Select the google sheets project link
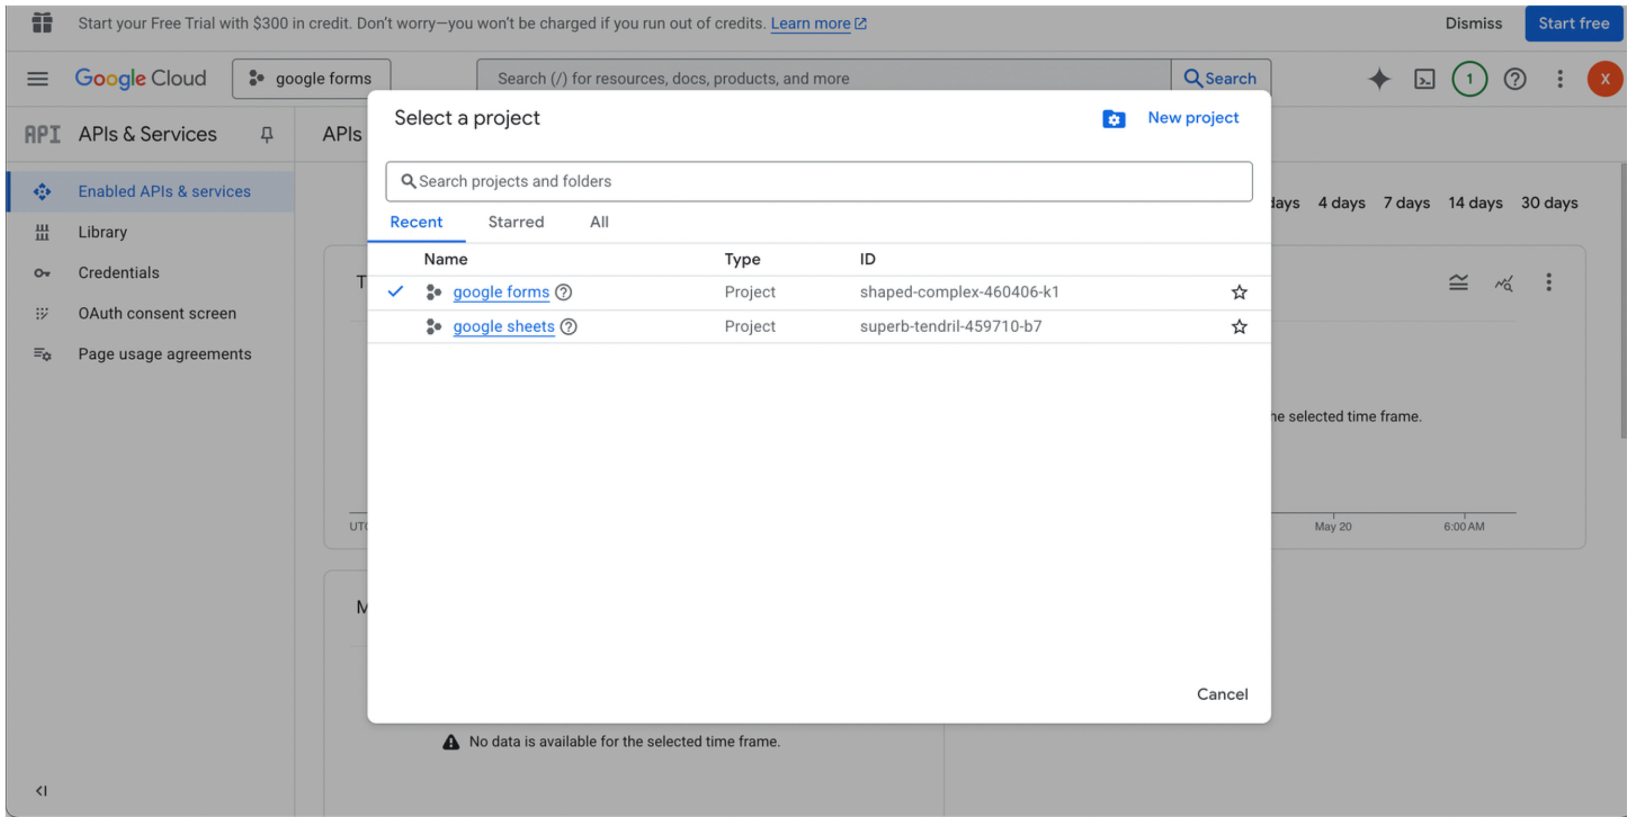Screen dimensions: 1632x822 point(503,327)
